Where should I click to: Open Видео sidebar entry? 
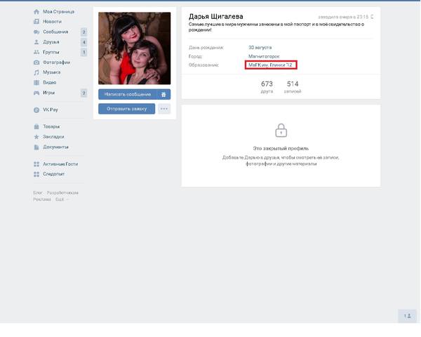[49, 83]
